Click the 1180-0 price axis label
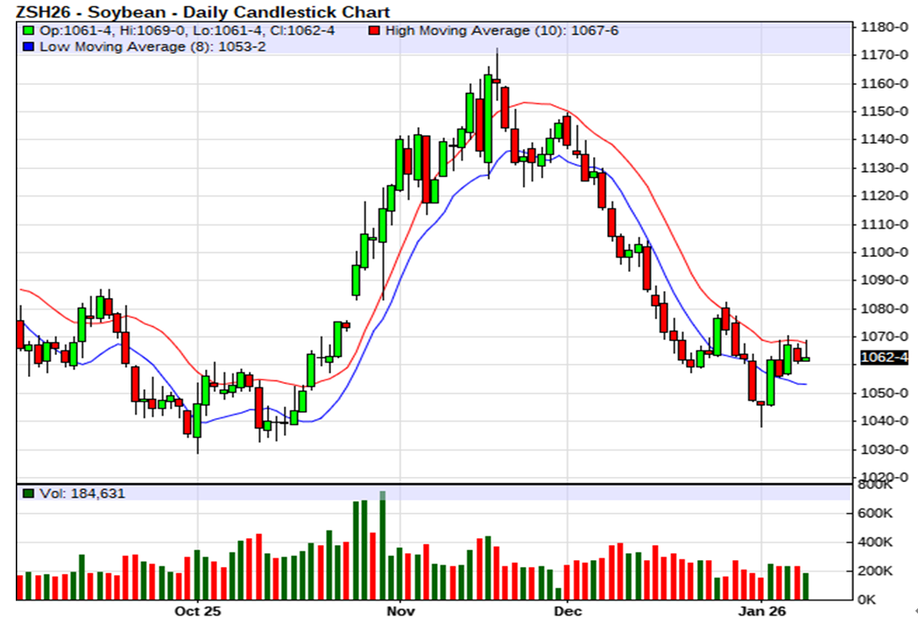This screenshot has width=918, height=625. [886, 27]
